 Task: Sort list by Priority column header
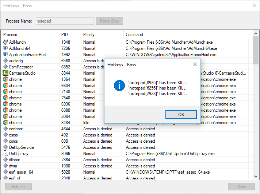click(102, 35)
